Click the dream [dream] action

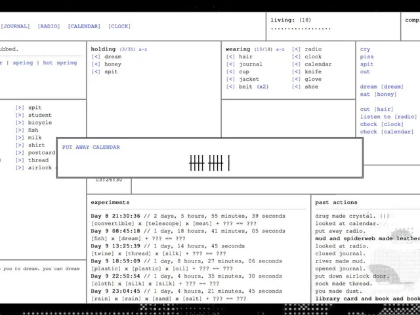tap(382, 87)
